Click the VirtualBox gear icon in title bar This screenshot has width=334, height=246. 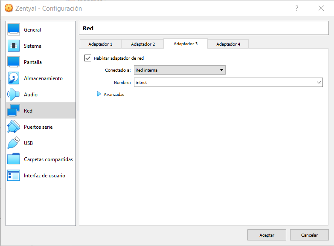point(9,8)
